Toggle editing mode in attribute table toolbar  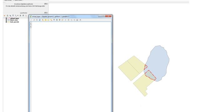click(x=31, y=20)
